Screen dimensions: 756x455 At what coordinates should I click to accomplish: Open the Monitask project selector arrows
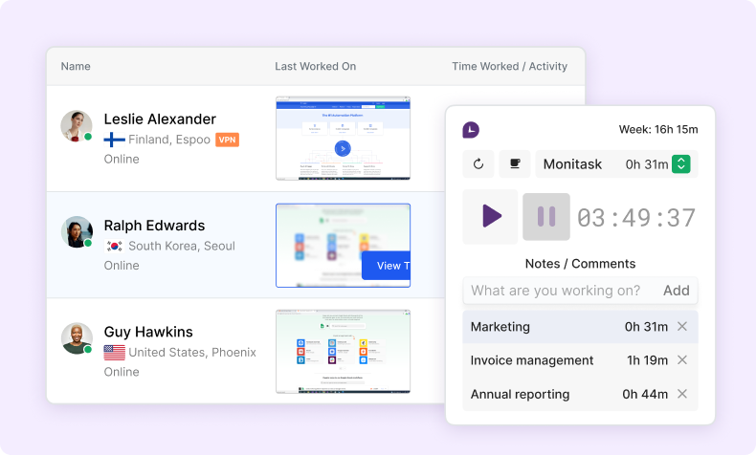click(680, 164)
